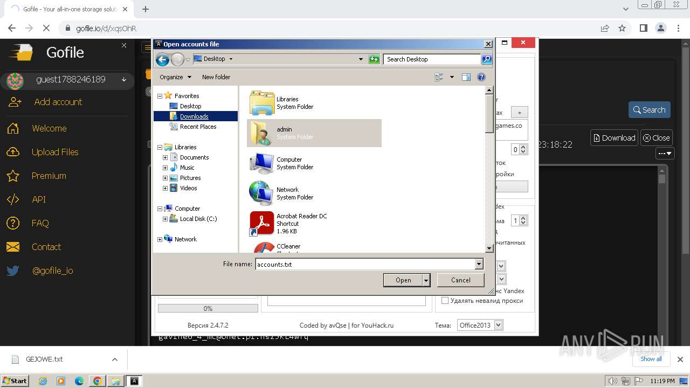The image size is (690, 388).
Task: Select the Computer system folder icon
Action: (263, 163)
